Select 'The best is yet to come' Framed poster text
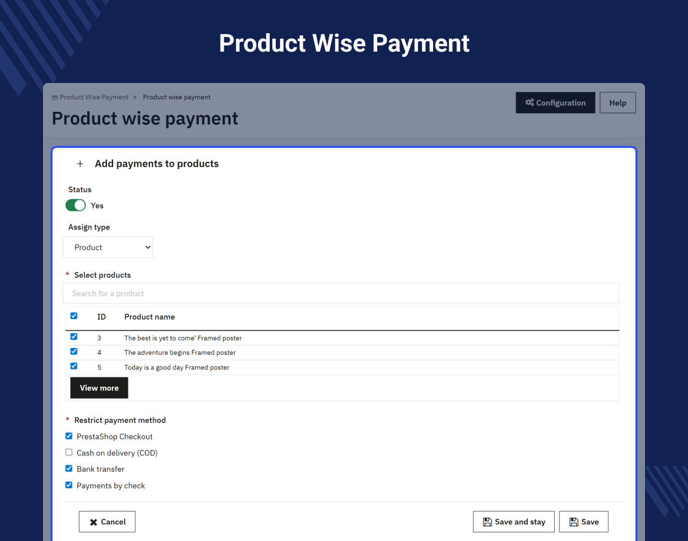This screenshot has height=541, width=688. (183, 338)
